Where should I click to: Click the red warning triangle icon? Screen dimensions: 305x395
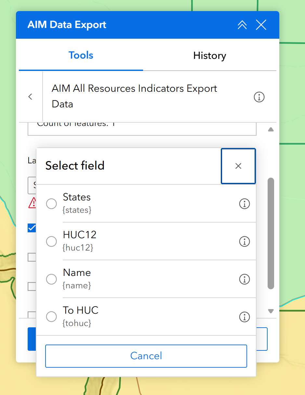pos(32,203)
